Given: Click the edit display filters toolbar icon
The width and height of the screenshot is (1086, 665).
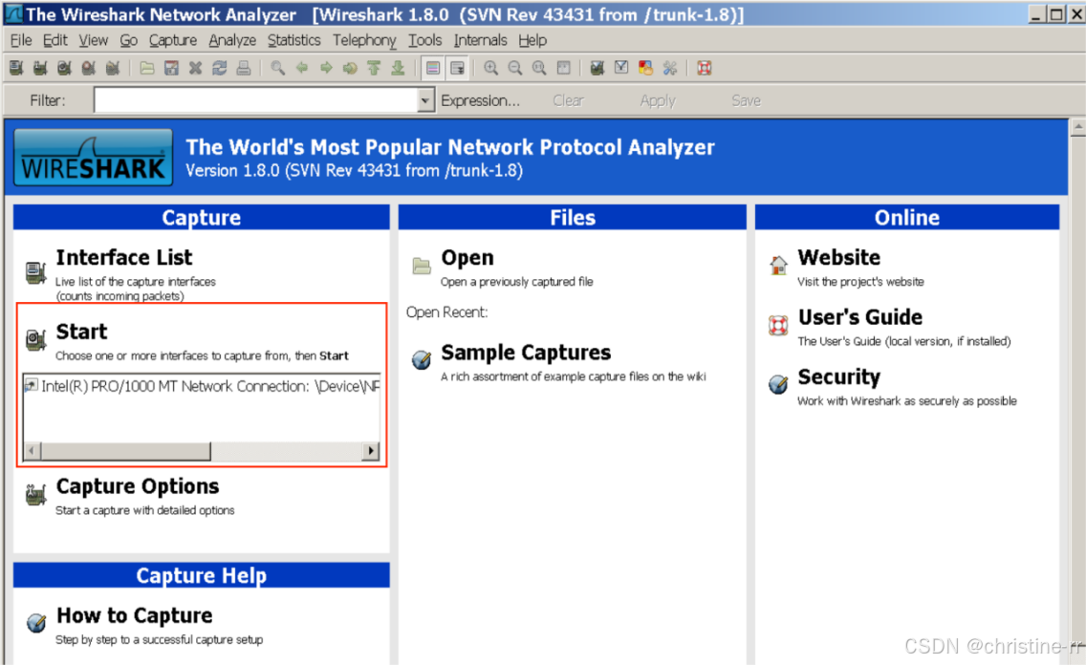Looking at the screenshot, I should click(x=621, y=68).
